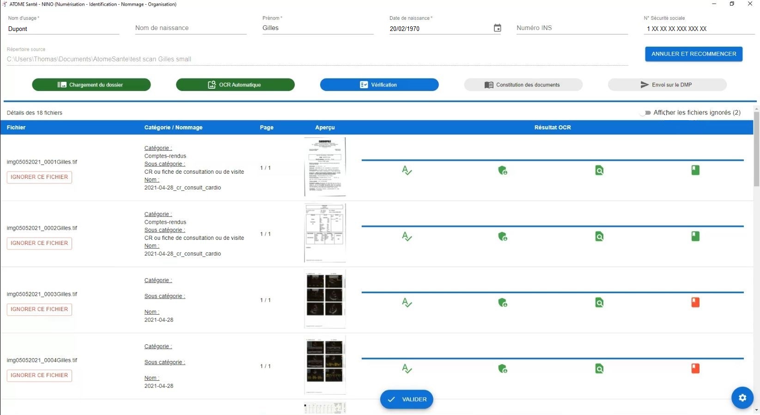760x415 pixels.
Task: Click Nom label in img05052021_0003Gilles.tif row
Action: (x=152, y=312)
